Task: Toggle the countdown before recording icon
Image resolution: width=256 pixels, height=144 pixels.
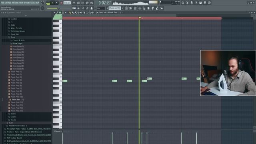Action: coord(83,3)
